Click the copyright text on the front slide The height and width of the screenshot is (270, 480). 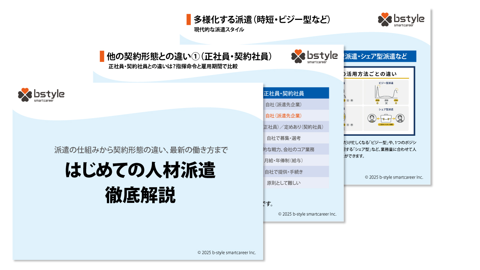[226, 252]
